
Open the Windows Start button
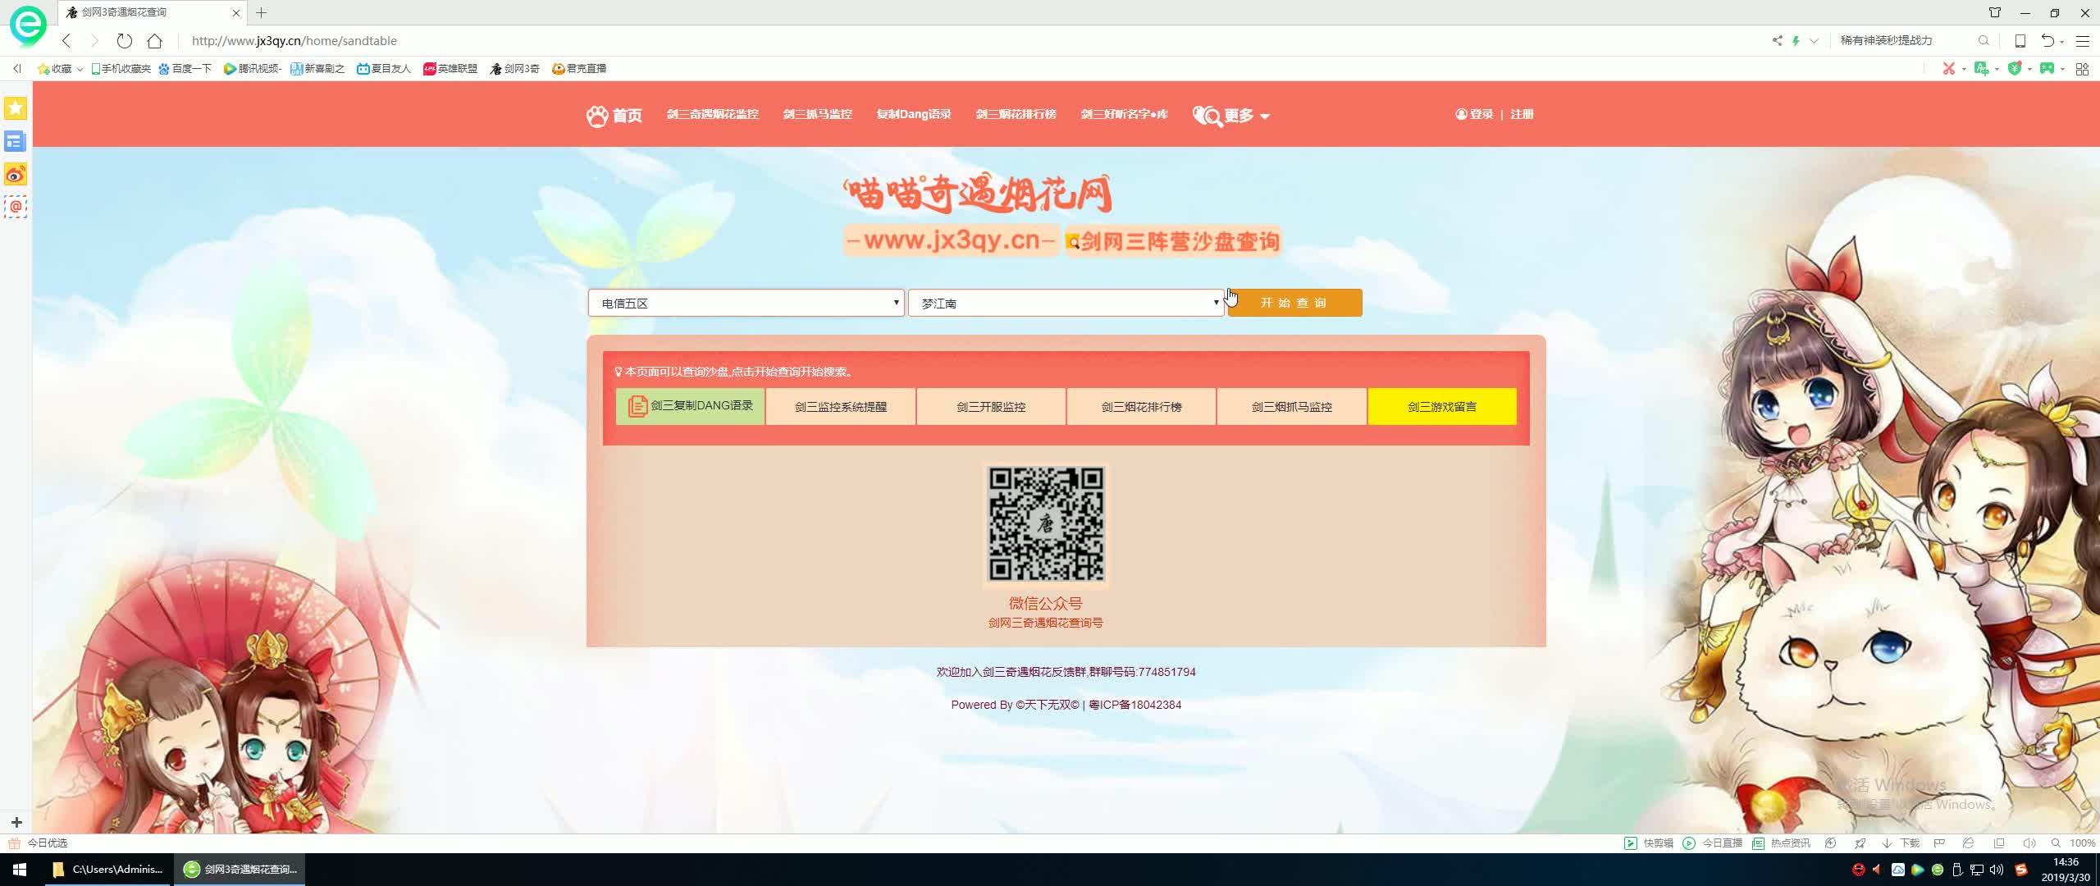point(20,869)
